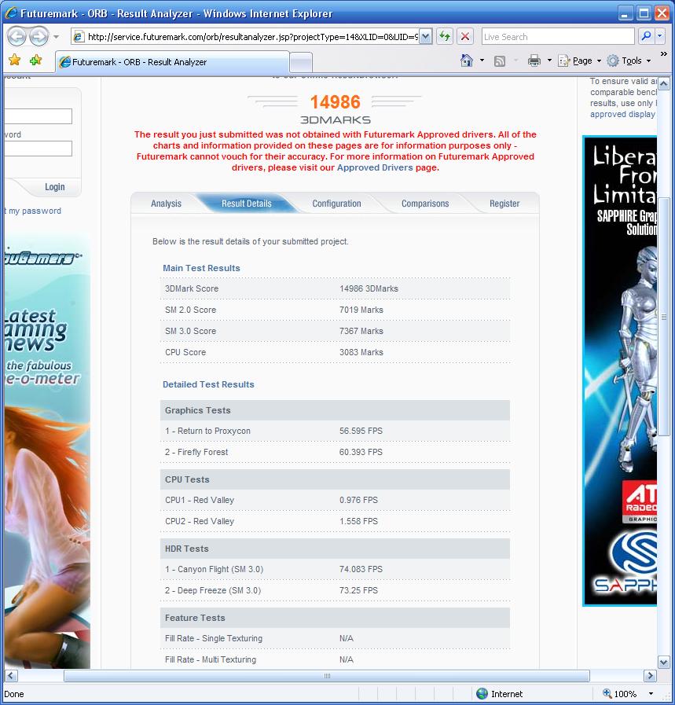Expand the Print options dropdown arrow
The image size is (675, 705).
click(x=549, y=61)
